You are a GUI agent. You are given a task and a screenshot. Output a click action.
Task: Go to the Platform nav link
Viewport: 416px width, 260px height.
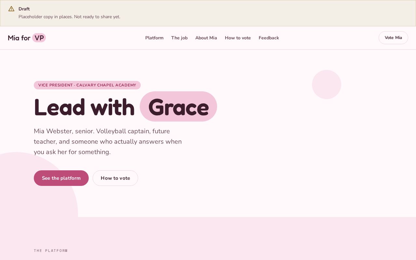click(x=154, y=38)
